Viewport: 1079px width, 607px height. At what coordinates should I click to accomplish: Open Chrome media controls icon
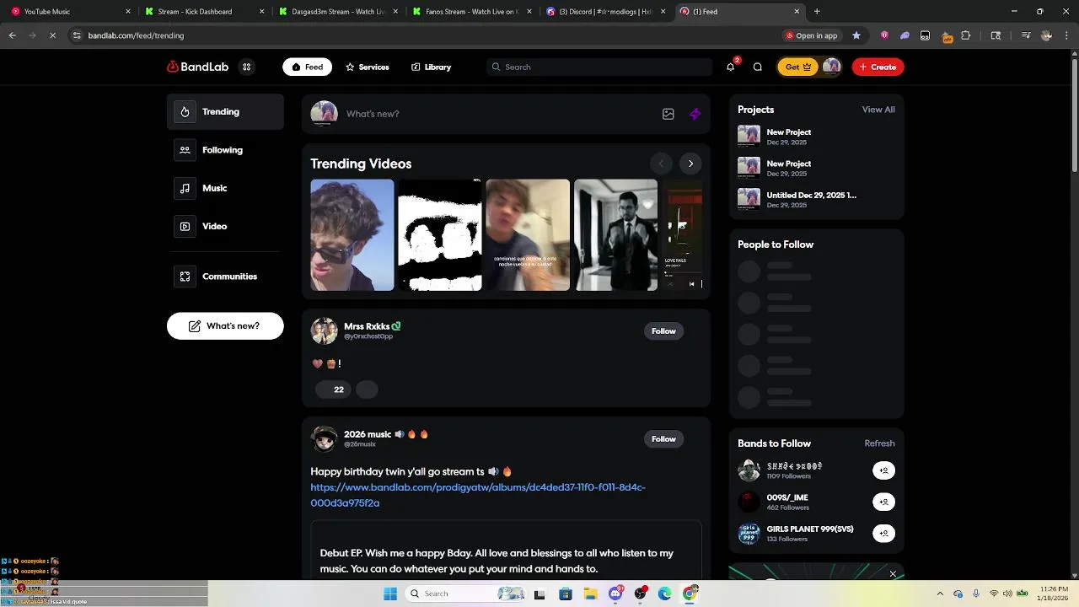coord(1026,35)
